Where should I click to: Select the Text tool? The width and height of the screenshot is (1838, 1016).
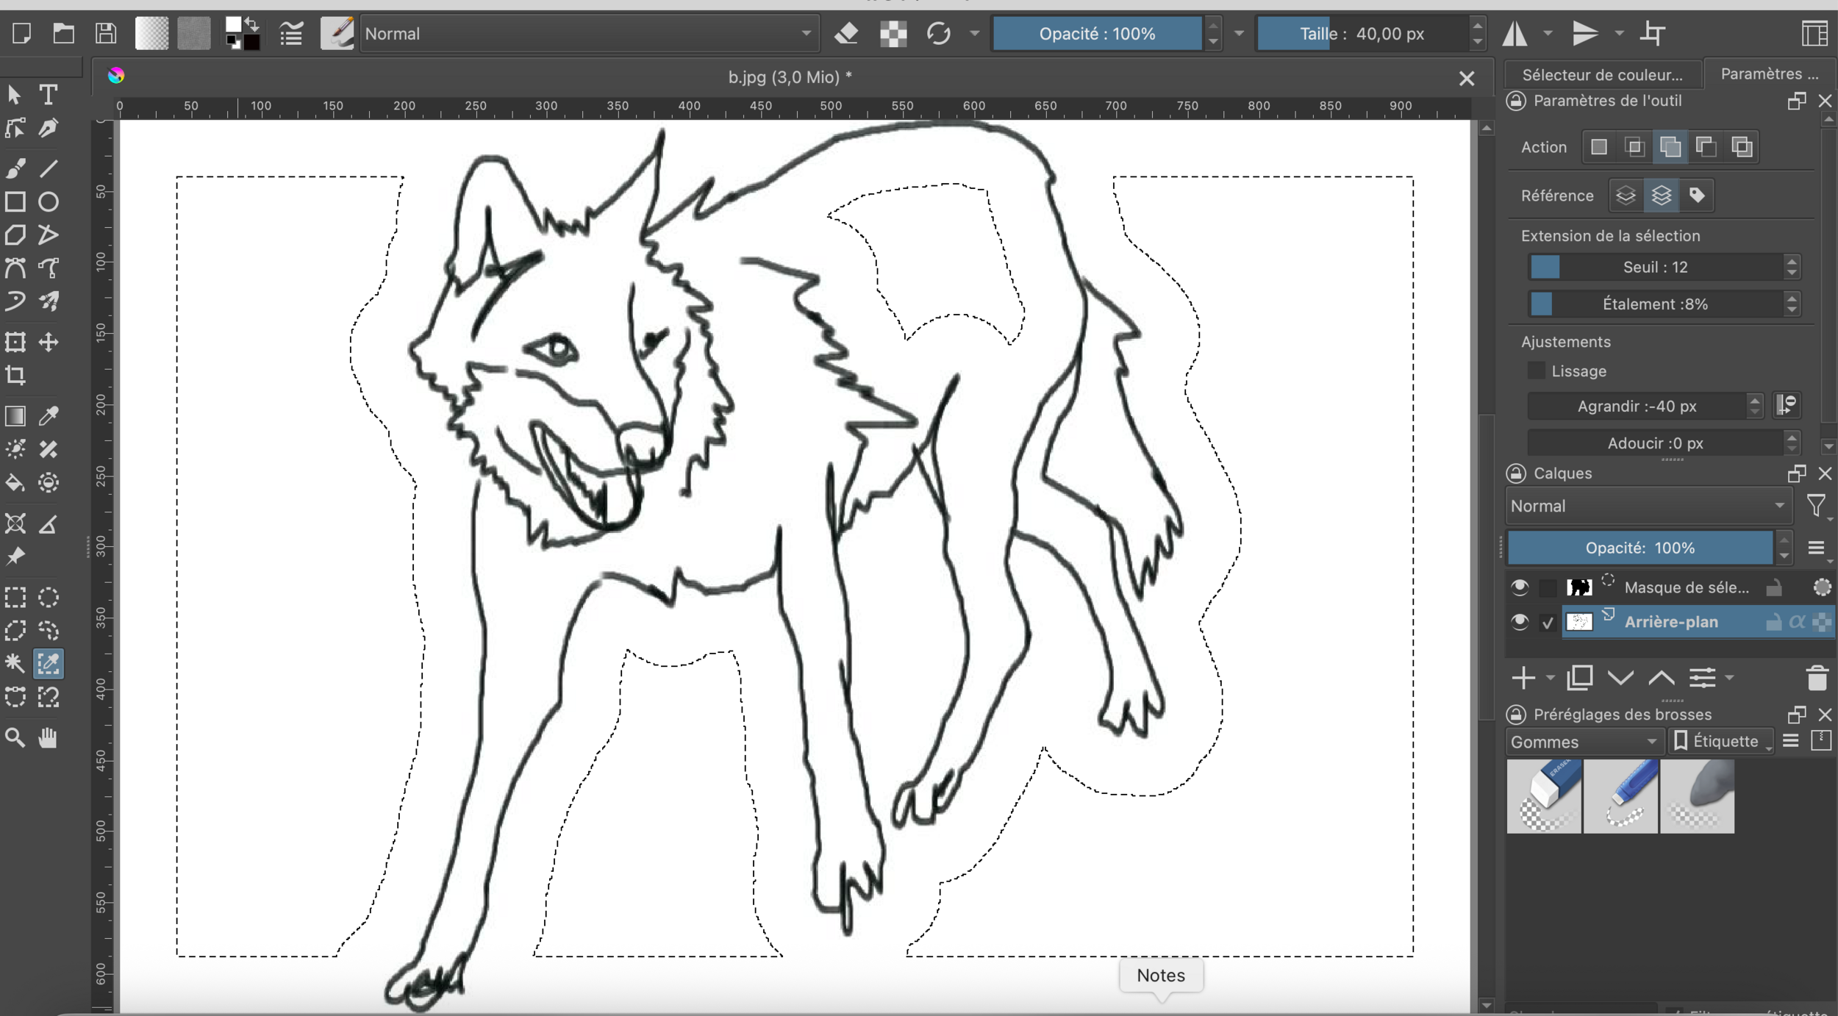49,95
